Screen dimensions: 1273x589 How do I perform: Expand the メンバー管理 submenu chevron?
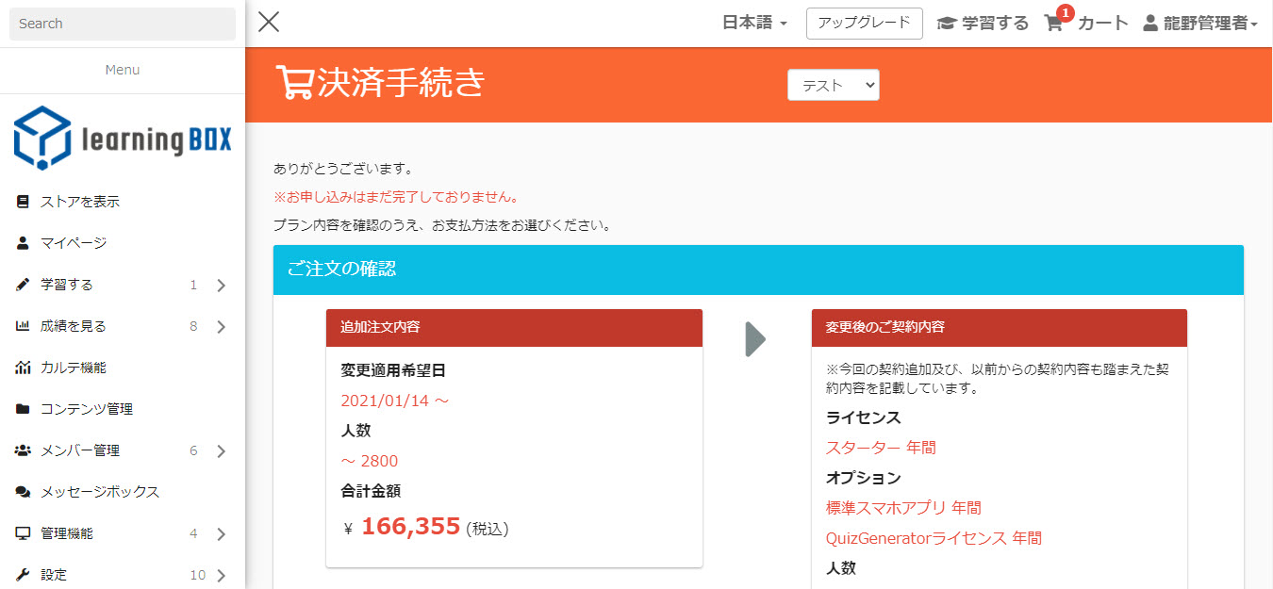click(x=221, y=451)
